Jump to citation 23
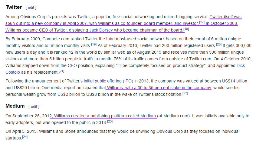 (x=110, y=122)
